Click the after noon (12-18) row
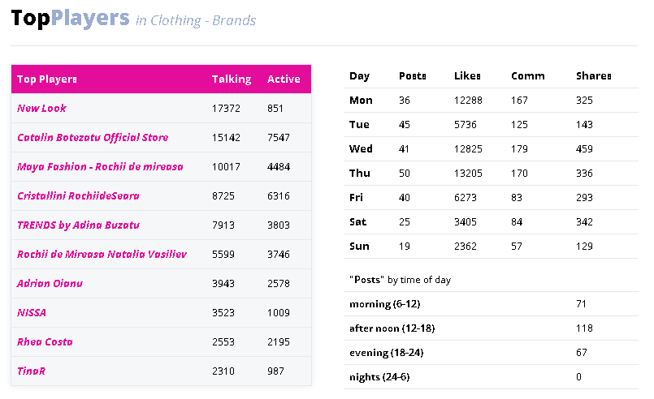 (x=491, y=328)
